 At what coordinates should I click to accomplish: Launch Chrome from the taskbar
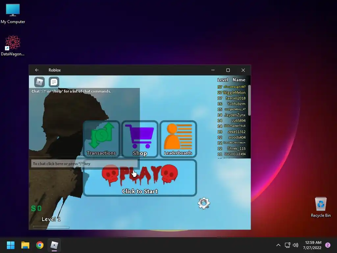40,245
